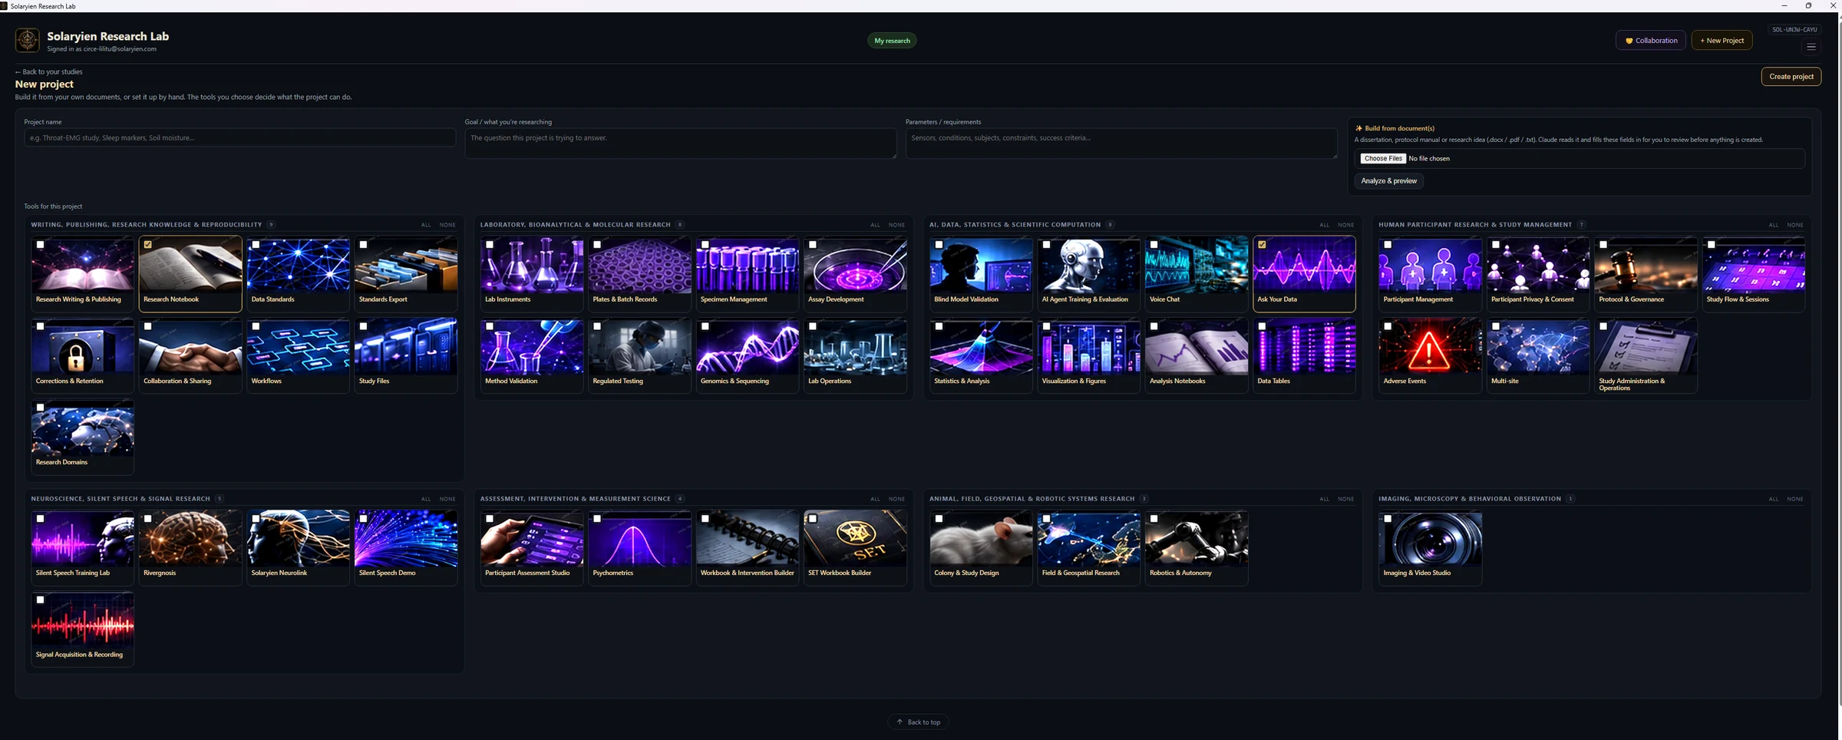Tick the Lab Instruments checkbox
Screen dimensions: 1842x740
click(x=490, y=245)
